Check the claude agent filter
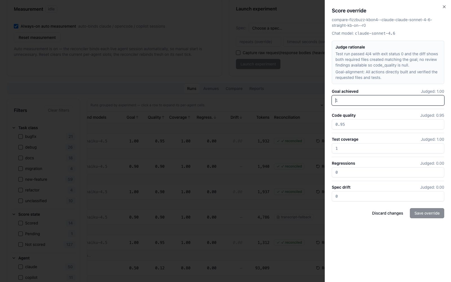The image size is (451, 282). 21,267
